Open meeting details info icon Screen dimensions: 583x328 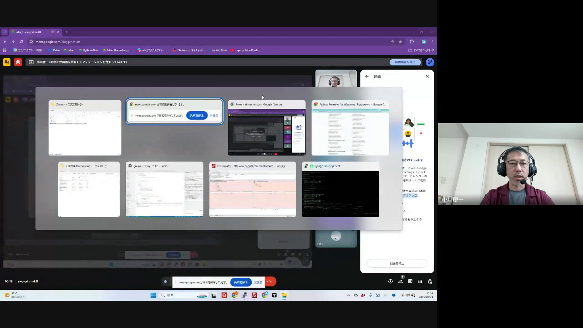point(390,282)
